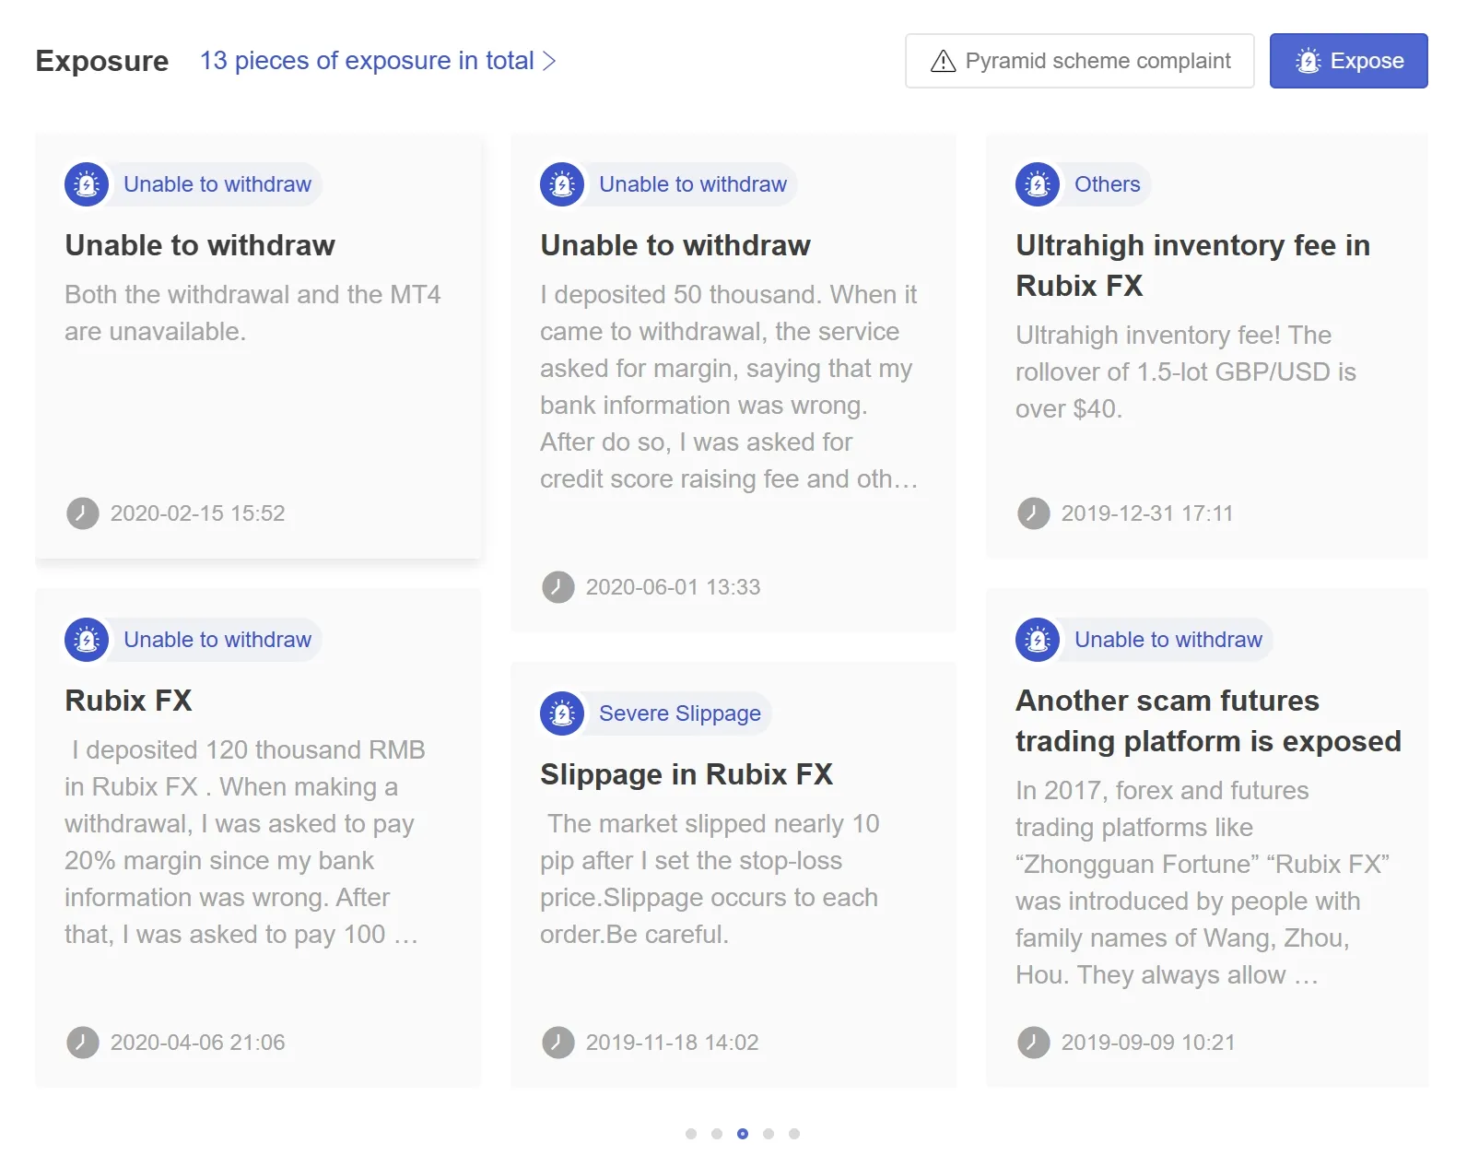Click siren icon on Rubix FX card

pos(87,640)
